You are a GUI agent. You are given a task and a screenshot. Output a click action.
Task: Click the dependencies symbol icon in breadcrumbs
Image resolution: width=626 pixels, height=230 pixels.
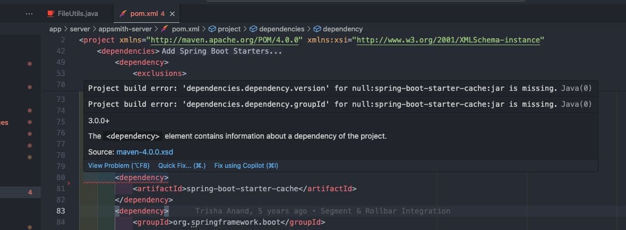(x=253, y=29)
